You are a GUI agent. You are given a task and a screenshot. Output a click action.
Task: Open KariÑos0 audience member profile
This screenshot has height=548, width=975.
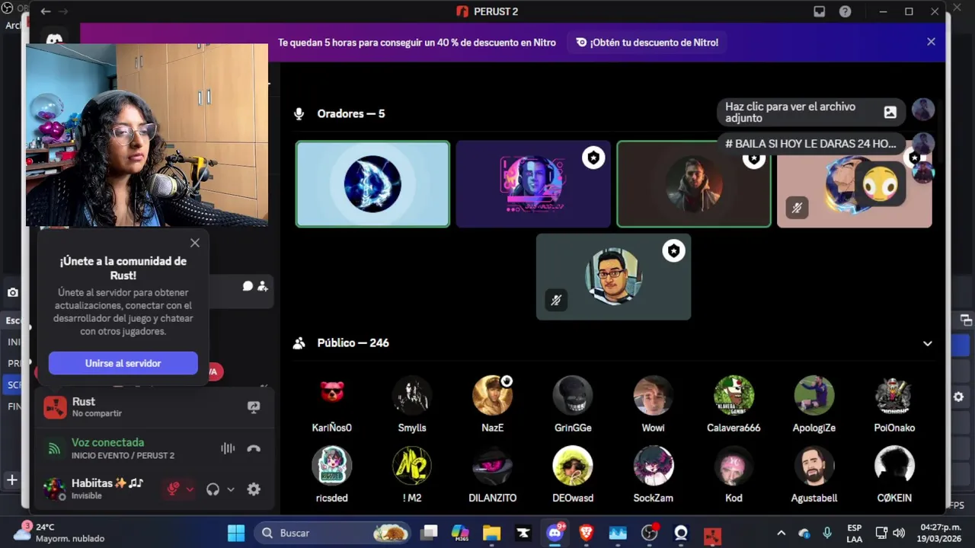(x=332, y=405)
